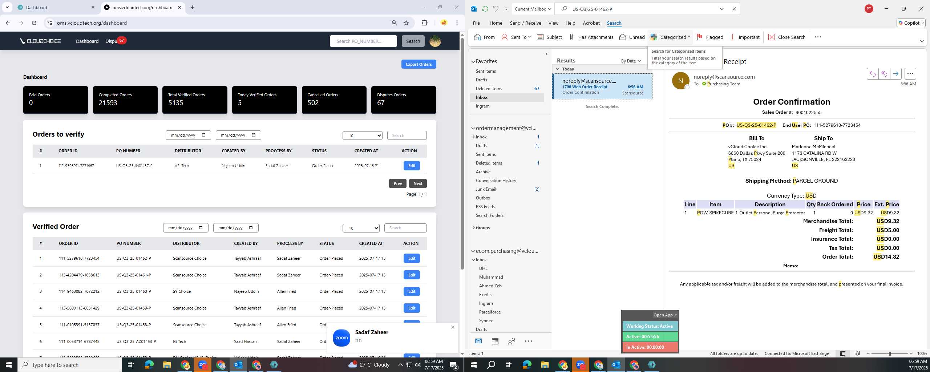The width and height of the screenshot is (930, 372).
Task: Open more ribbon commands ellipsis
Action: (x=818, y=37)
